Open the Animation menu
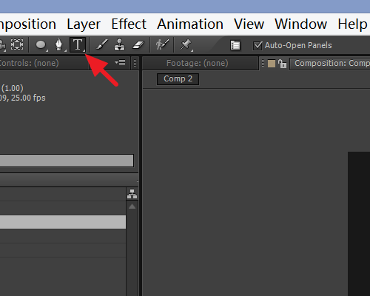This screenshot has width=370, height=296. [190, 24]
